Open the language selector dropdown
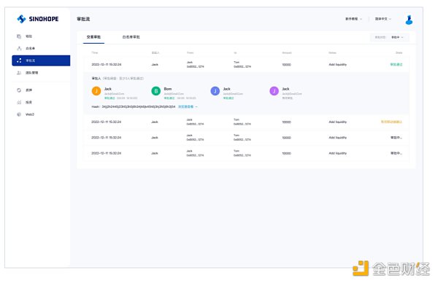The image size is (438, 284). click(x=383, y=19)
